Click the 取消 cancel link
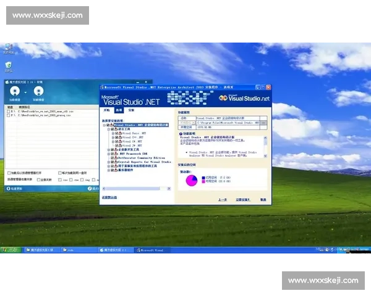The width and height of the screenshot is (371, 296). point(263,200)
